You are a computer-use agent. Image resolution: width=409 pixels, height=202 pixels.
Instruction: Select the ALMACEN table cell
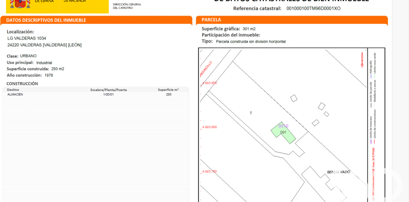(x=15, y=95)
